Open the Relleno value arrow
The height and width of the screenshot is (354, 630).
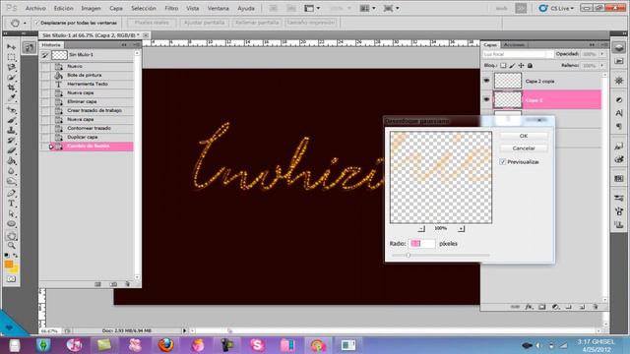pos(601,66)
